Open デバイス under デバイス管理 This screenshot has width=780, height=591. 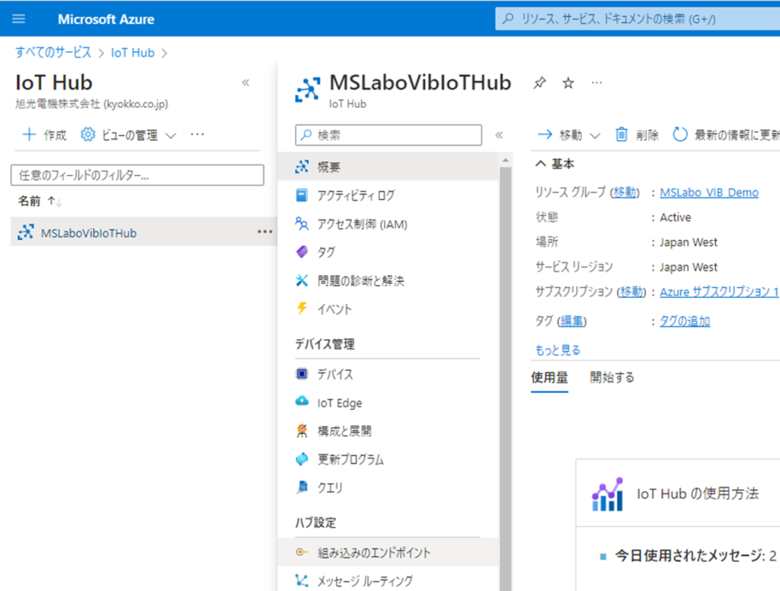click(388, 374)
